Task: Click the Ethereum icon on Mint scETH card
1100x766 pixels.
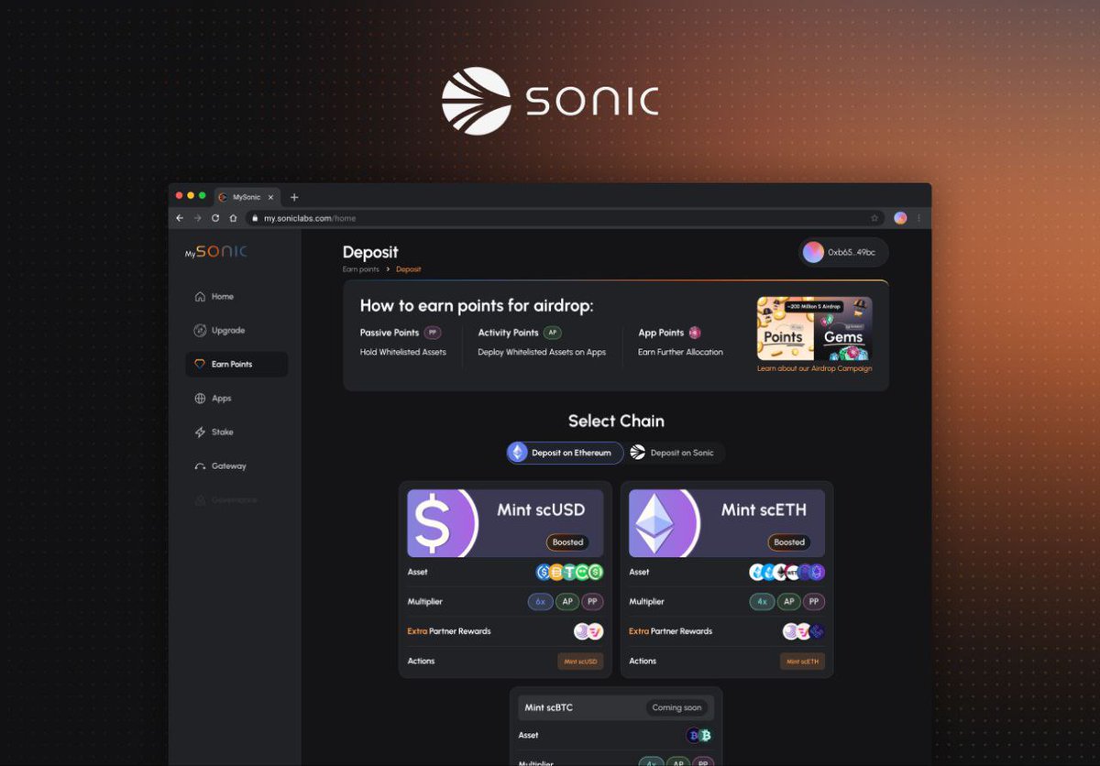Action: (x=655, y=523)
